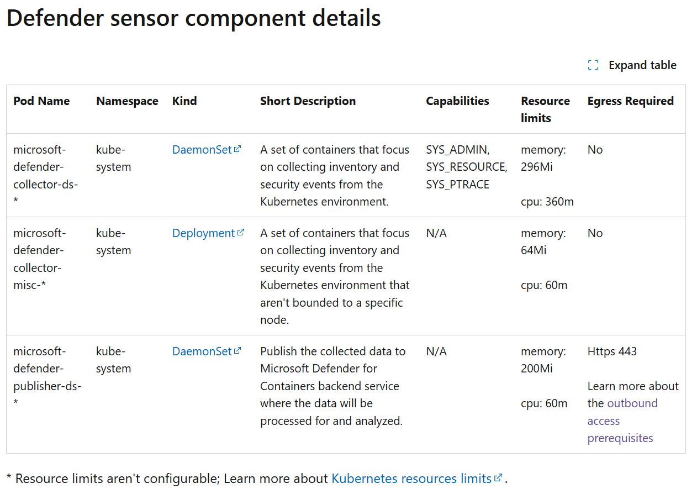Select the Capabilities column header
This screenshot has height=494, width=697.
click(x=457, y=101)
